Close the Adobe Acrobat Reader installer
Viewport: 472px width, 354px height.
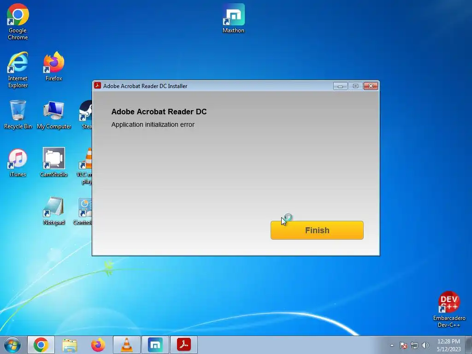[x=371, y=86]
